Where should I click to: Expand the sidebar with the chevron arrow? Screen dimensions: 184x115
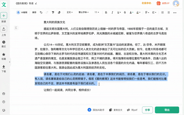[10, 62]
